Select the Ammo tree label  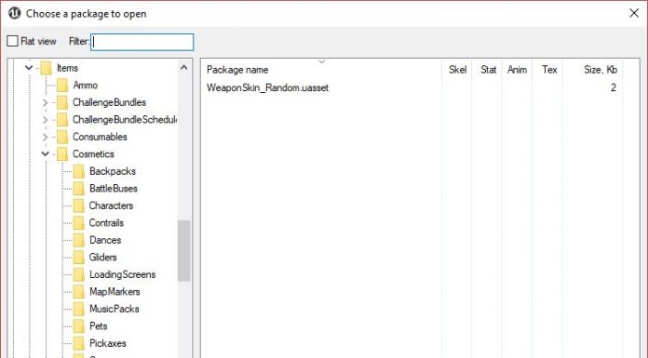pyautogui.click(x=85, y=85)
